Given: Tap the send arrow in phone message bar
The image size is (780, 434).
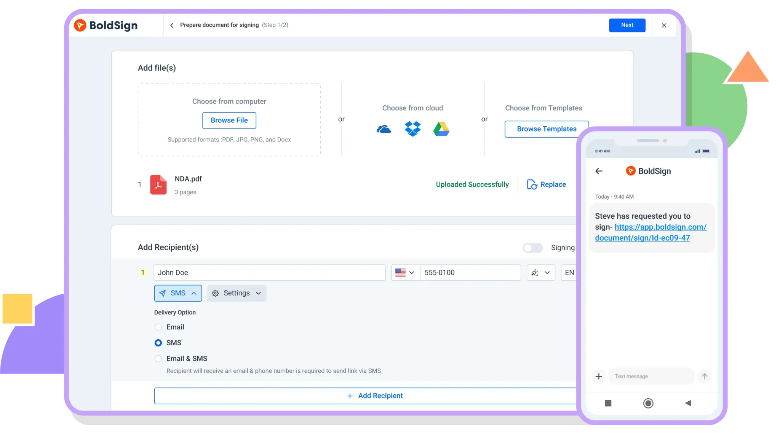Looking at the screenshot, I should (704, 376).
